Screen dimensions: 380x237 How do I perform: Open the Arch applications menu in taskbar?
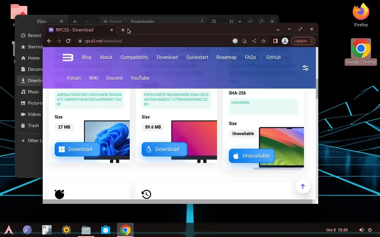click(x=9, y=230)
